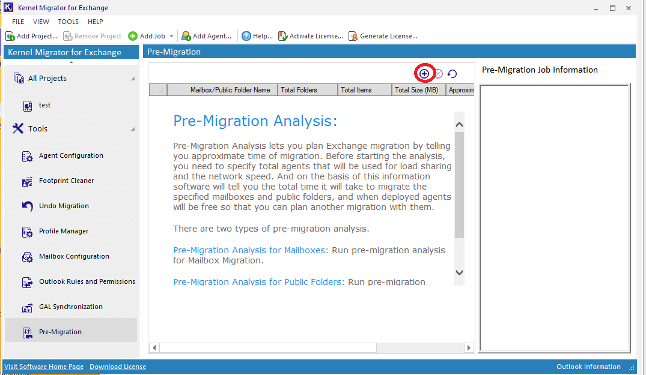
Task: Click the Approxim column header
Action: pyautogui.click(x=460, y=89)
